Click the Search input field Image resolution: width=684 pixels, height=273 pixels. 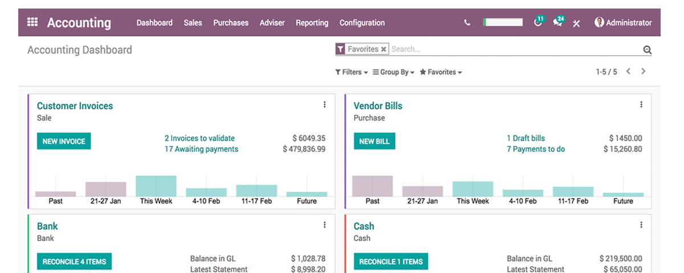513,49
